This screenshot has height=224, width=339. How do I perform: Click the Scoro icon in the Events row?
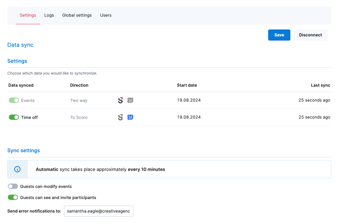tap(121, 100)
